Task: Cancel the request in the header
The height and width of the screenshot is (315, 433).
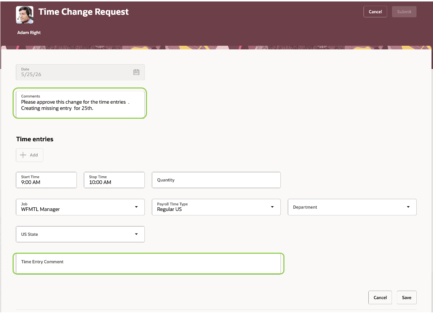Action: point(375,12)
